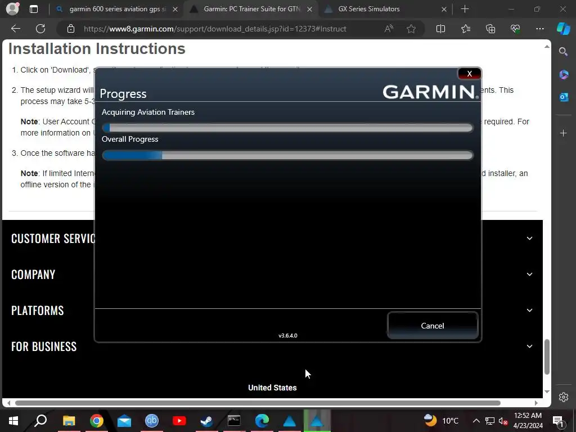Screen dimensions: 576x432
Task: Open the taskbar clock and date
Action: click(x=528, y=421)
